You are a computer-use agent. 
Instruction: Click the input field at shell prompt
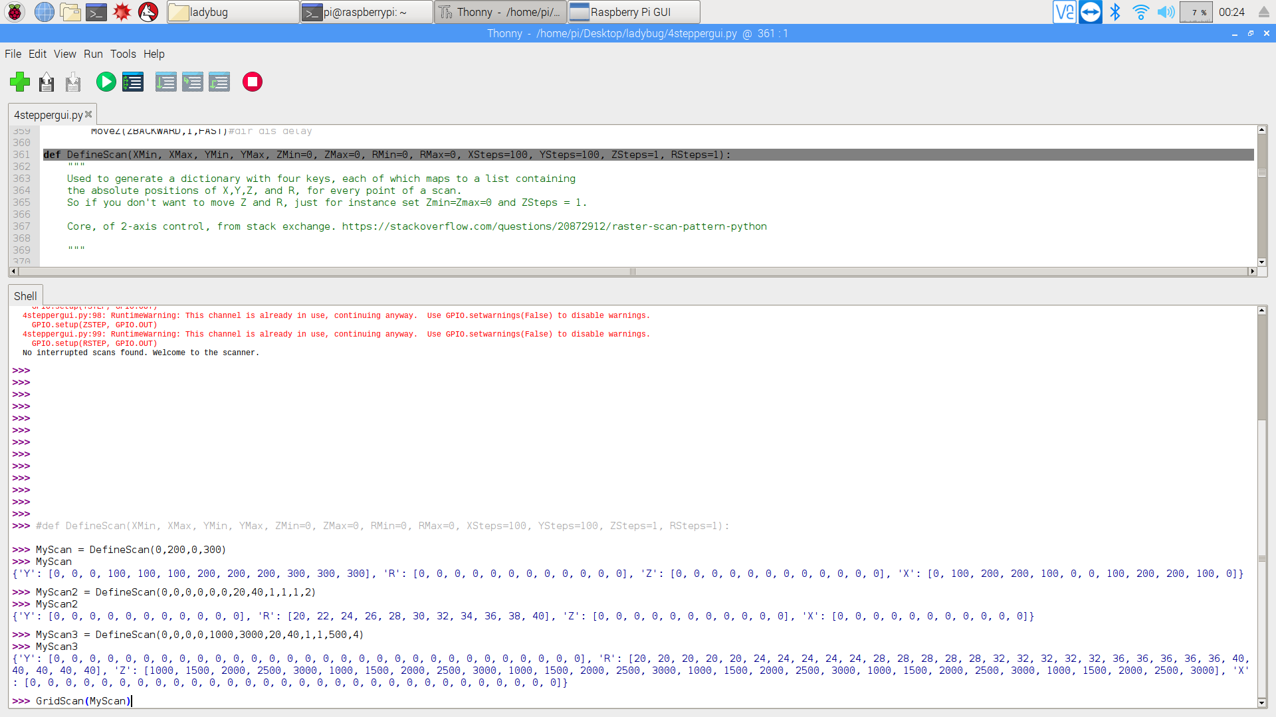(132, 700)
